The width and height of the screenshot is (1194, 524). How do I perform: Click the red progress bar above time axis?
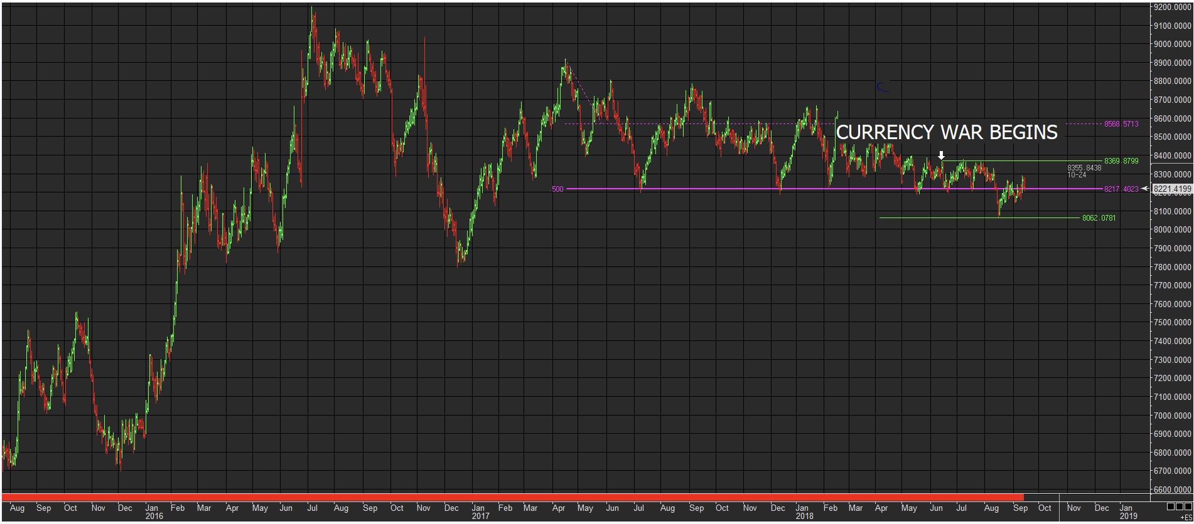tap(512, 497)
